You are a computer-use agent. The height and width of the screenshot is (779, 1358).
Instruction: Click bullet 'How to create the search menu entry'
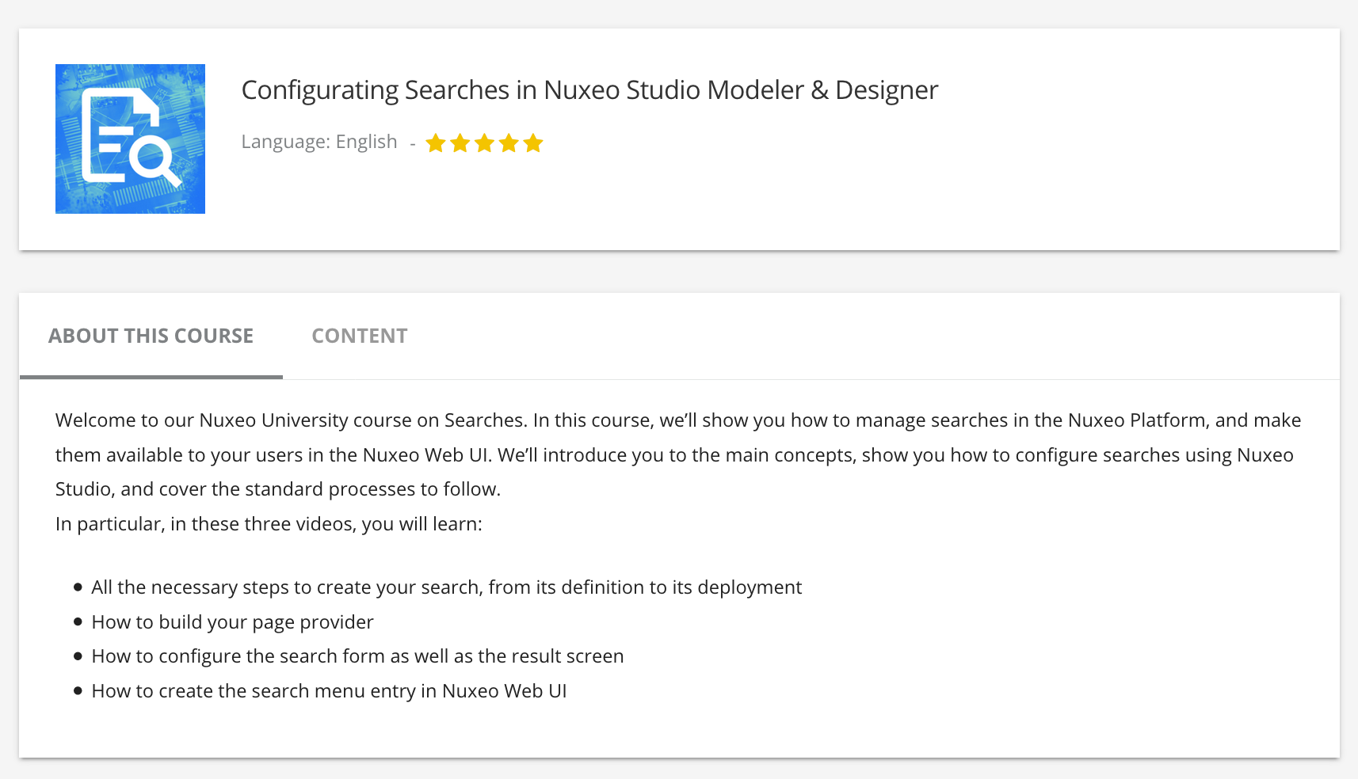click(330, 691)
